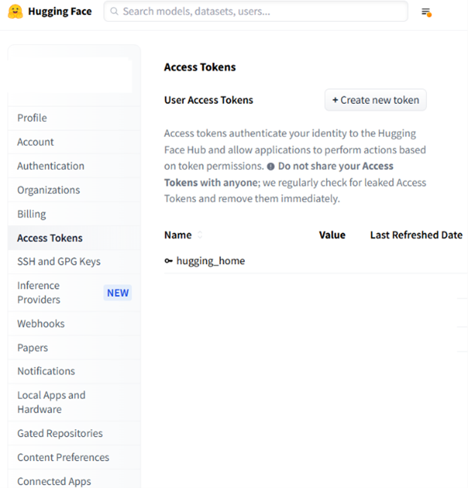Click the 'Do not share your Access Tokens' warning text
468x488 pixels.
pyautogui.click(x=279, y=174)
